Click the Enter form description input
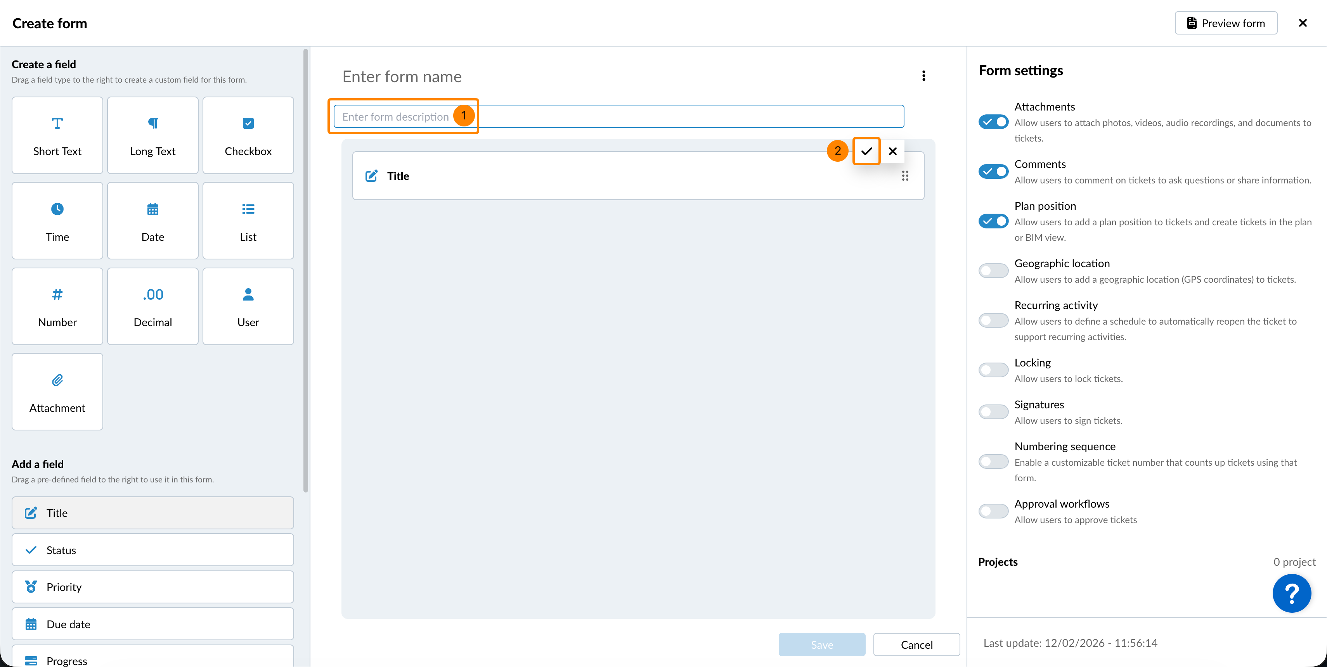Screen dimensions: 1327x667 click(x=670, y=117)
